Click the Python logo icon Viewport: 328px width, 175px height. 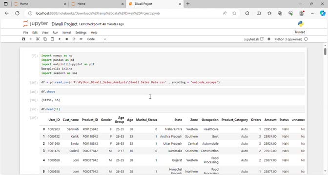tap(301, 24)
